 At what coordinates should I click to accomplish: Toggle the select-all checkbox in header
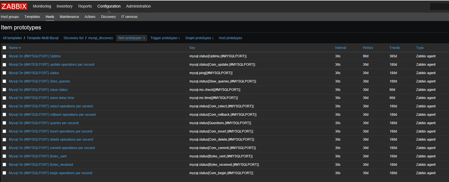pos(4,48)
